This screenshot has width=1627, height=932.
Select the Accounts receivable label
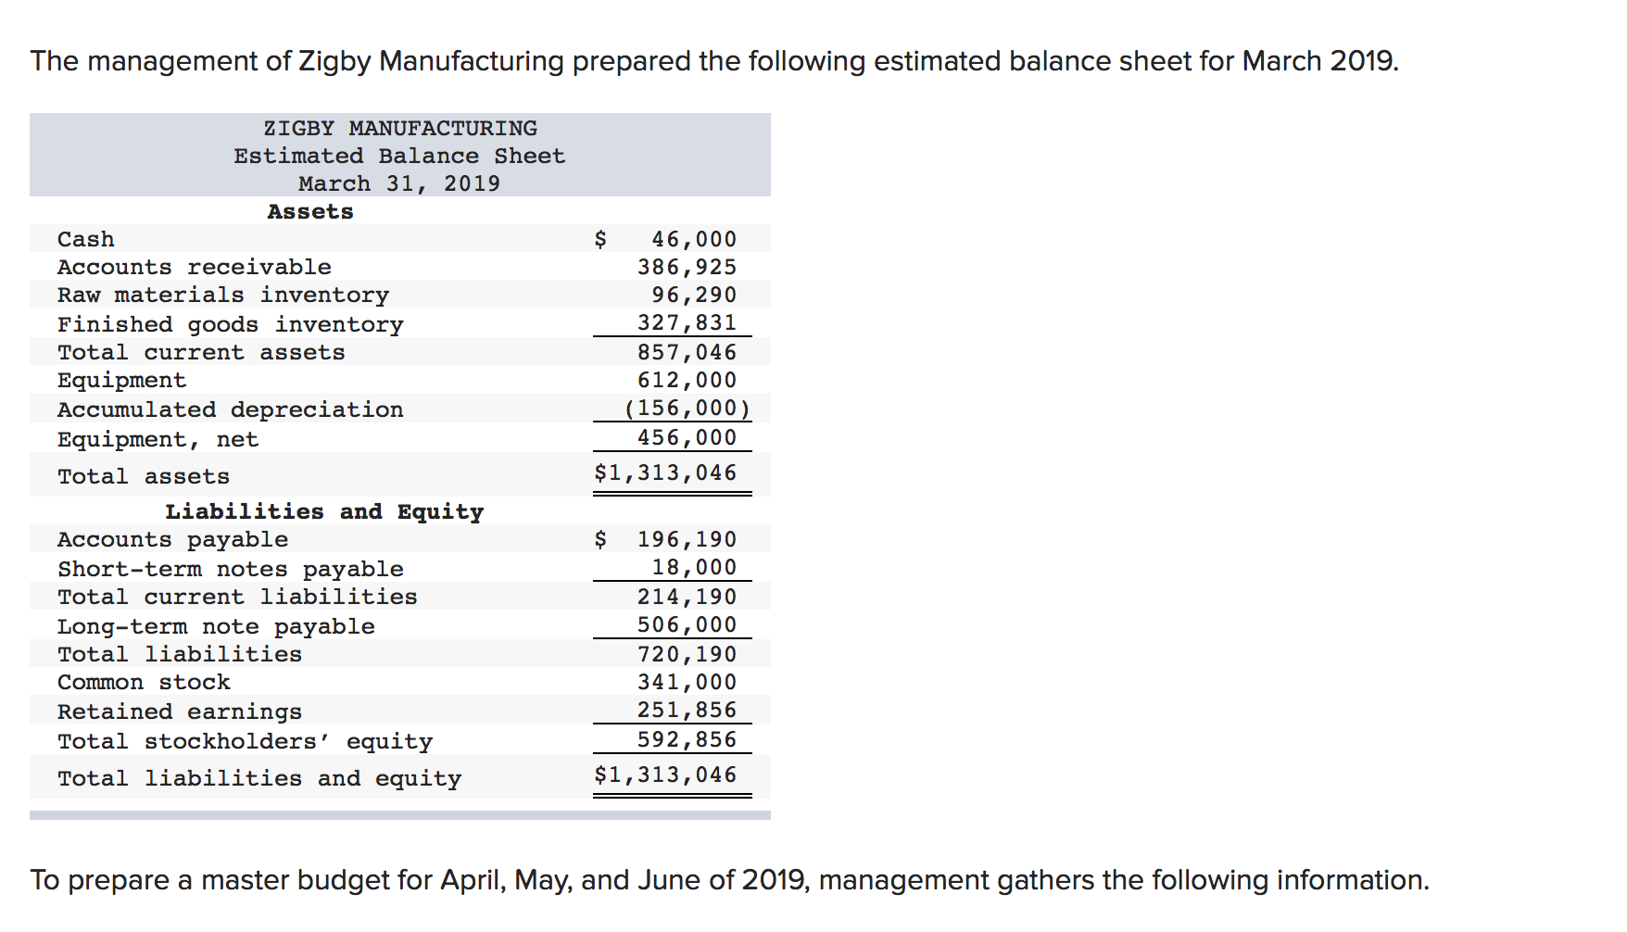195,267
